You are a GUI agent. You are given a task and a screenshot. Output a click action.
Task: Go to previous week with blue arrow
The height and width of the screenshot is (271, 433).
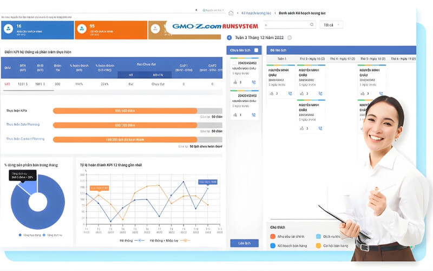click(229, 37)
